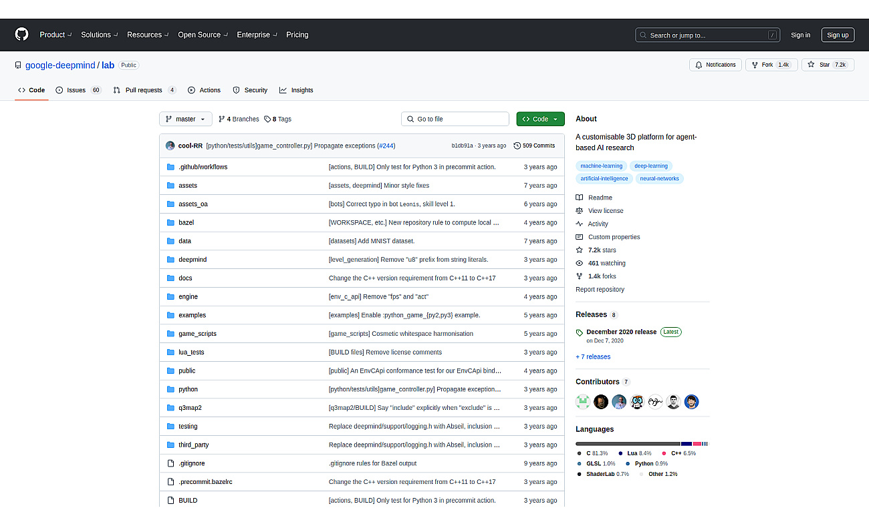The image size is (869, 526).
Task: View the 4 Branches link
Action: pyautogui.click(x=239, y=119)
